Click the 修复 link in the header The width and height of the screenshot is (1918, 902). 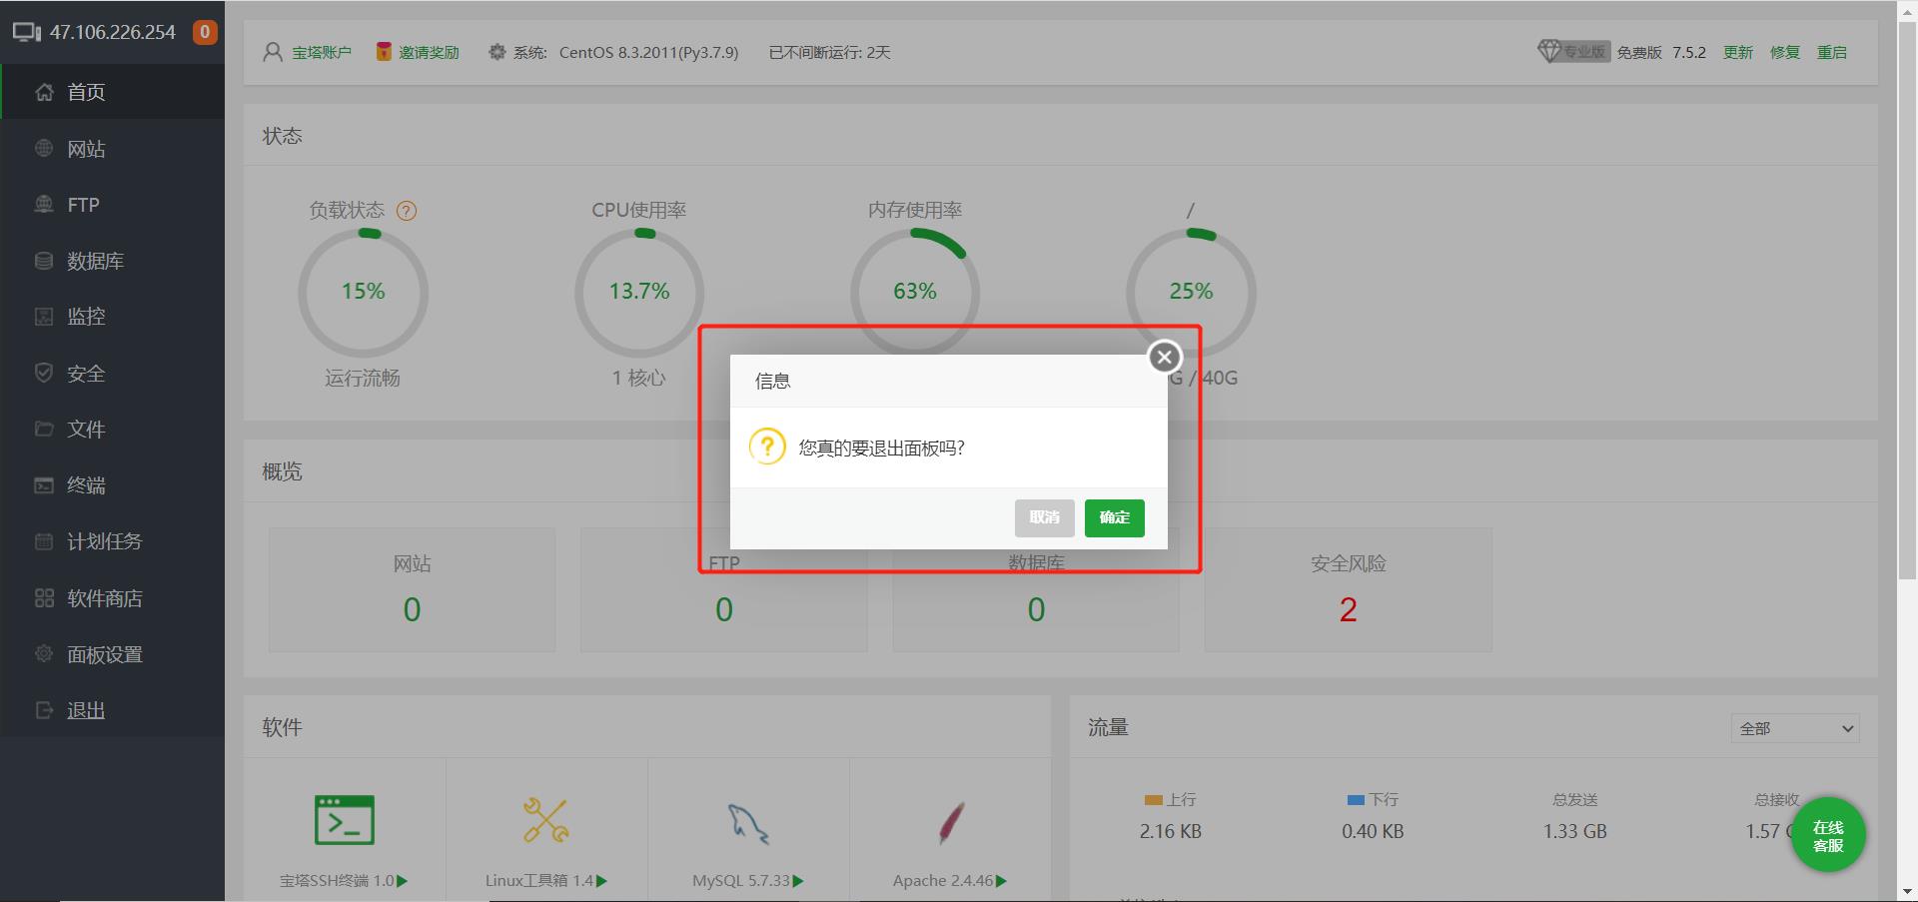pyautogui.click(x=1785, y=52)
